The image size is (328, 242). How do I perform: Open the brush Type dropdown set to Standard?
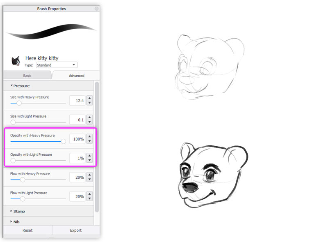point(57,65)
